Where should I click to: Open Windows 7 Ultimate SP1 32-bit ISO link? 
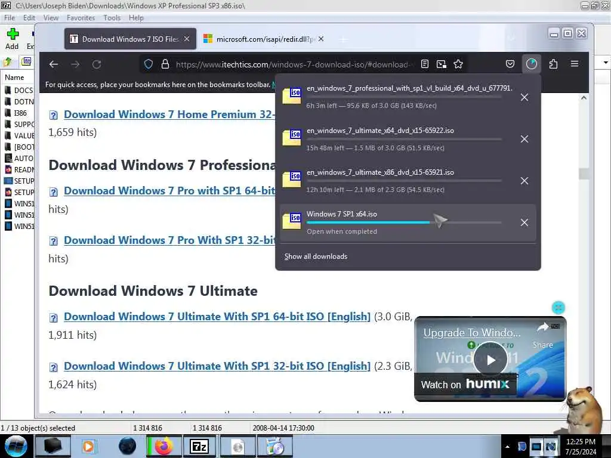tap(217, 366)
